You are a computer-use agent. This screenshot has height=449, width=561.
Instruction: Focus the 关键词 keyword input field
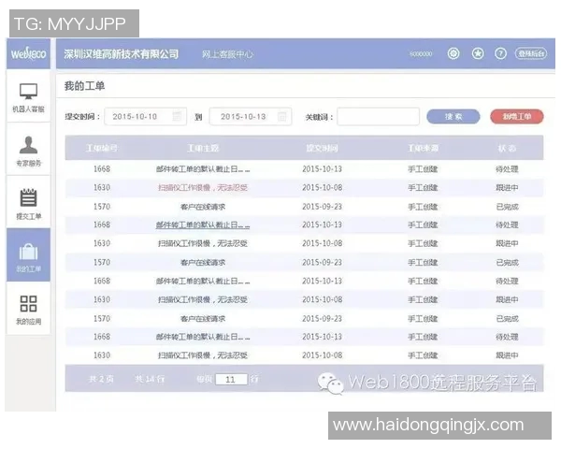click(378, 116)
